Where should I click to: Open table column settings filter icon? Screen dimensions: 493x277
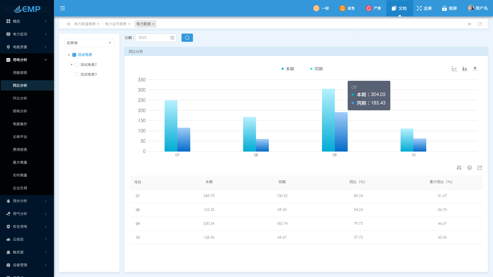click(x=459, y=167)
